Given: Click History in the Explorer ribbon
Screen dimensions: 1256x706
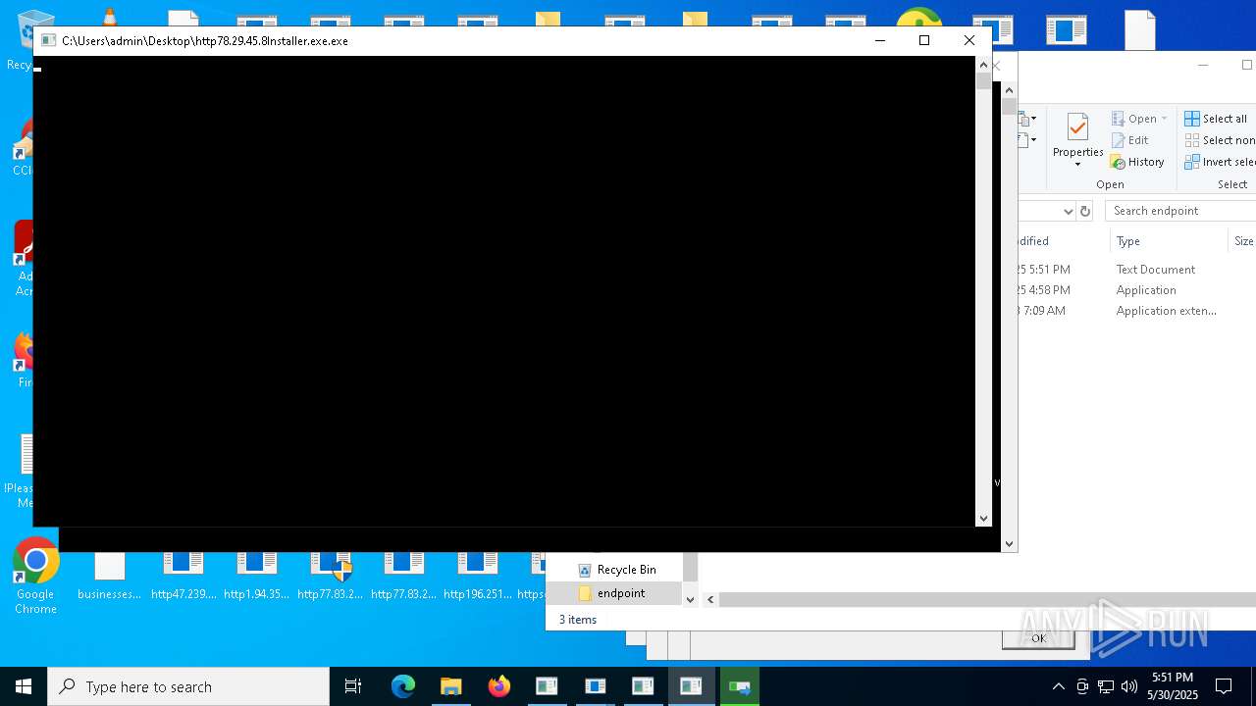Looking at the screenshot, I should point(1137,162).
